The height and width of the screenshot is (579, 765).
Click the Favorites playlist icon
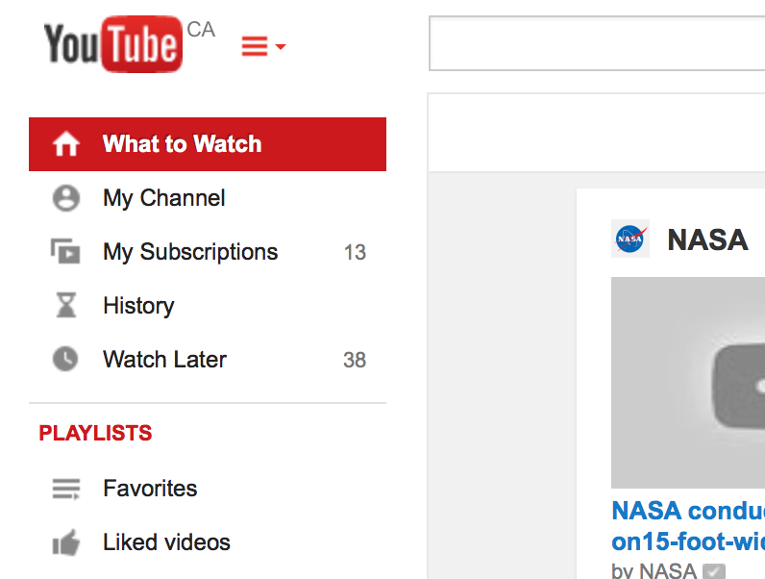pyautogui.click(x=66, y=489)
